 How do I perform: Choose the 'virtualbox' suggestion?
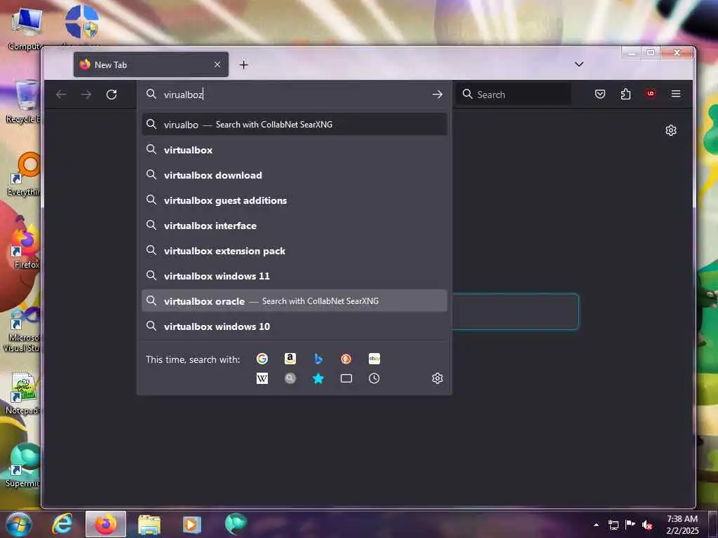click(294, 150)
